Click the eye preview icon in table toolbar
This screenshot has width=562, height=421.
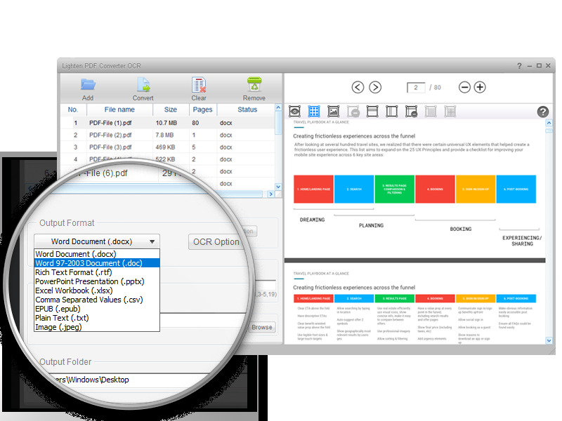[294, 112]
